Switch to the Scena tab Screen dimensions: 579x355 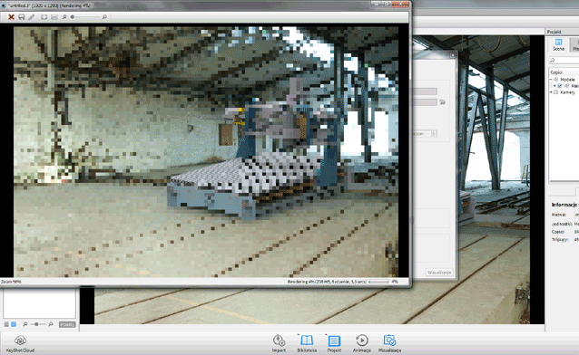coord(558,45)
